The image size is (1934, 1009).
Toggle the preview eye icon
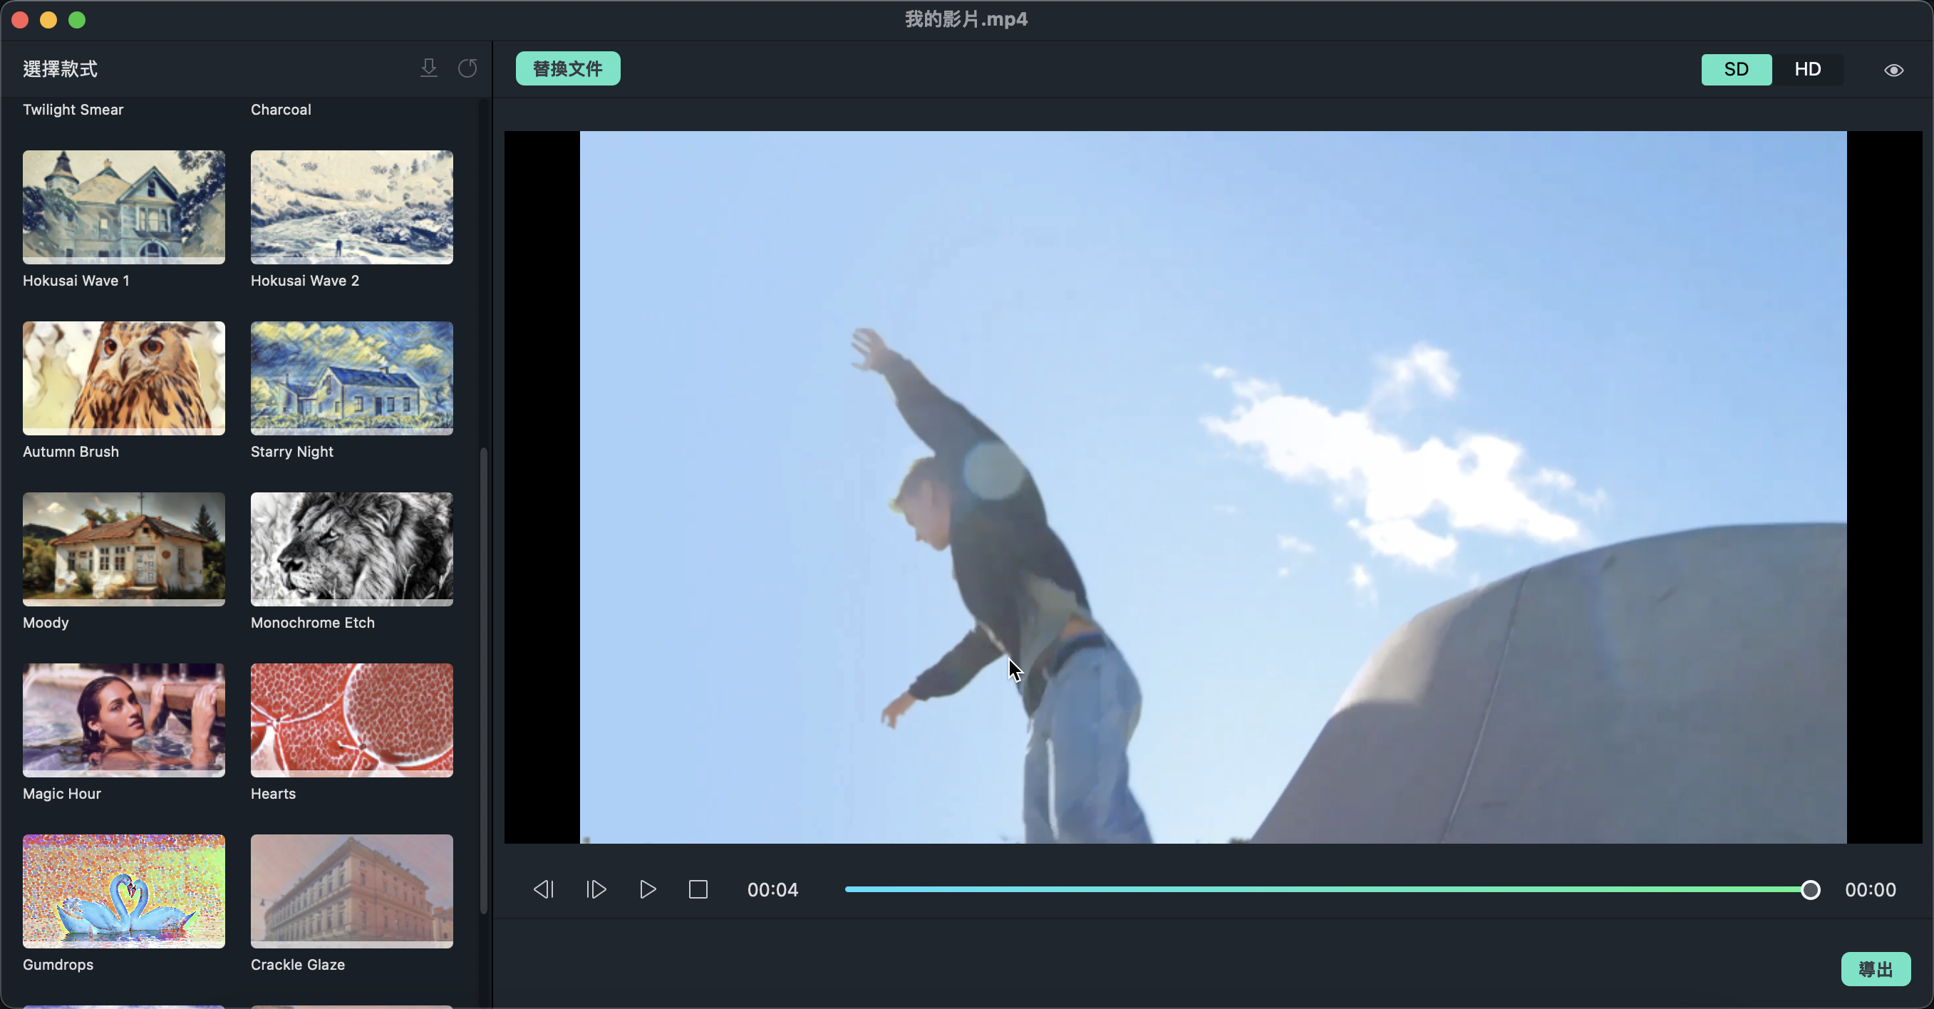coord(1893,70)
